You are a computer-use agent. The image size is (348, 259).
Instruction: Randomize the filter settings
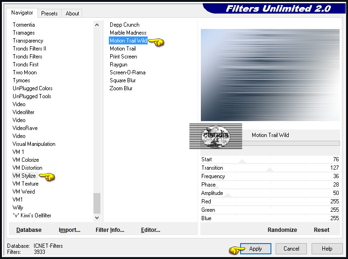click(282, 230)
